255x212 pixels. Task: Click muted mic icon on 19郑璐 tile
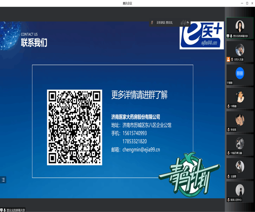pos(229,106)
